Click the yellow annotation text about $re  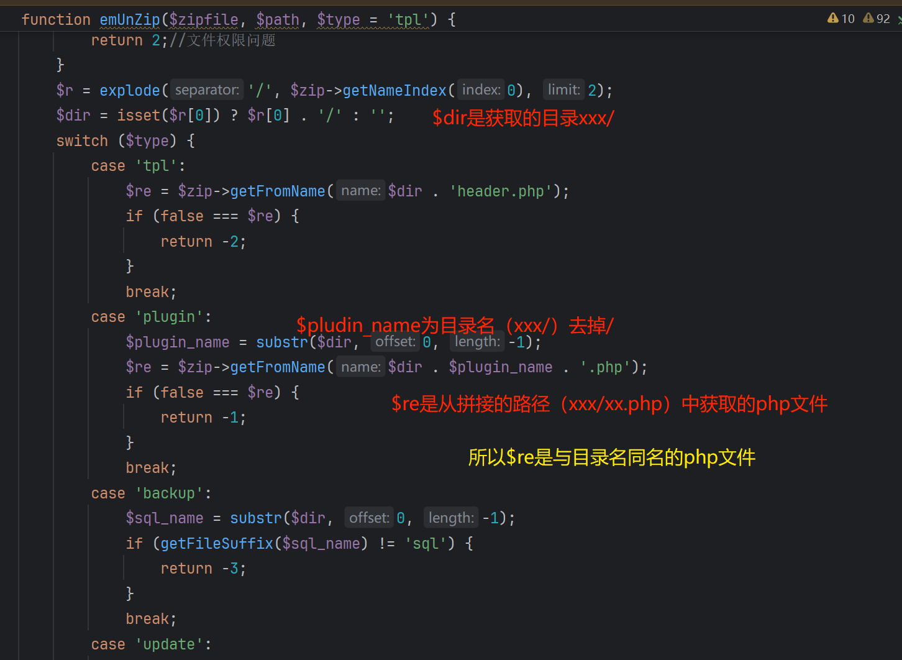tap(611, 457)
